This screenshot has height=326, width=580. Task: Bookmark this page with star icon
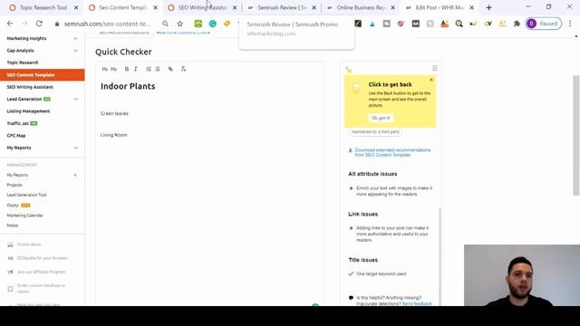(179, 24)
